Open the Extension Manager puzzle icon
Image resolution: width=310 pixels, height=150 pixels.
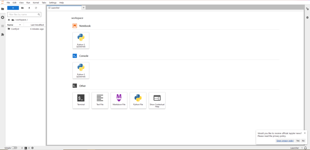coord(3,34)
